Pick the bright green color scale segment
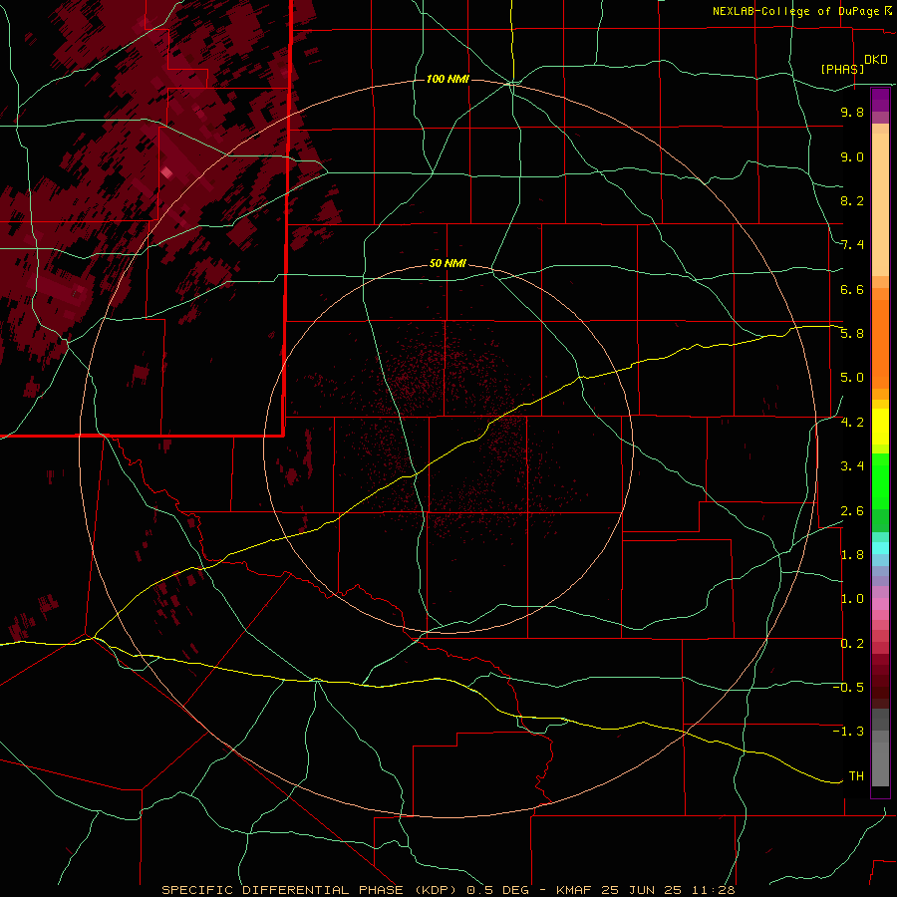The height and width of the screenshot is (897, 897). coord(880,481)
